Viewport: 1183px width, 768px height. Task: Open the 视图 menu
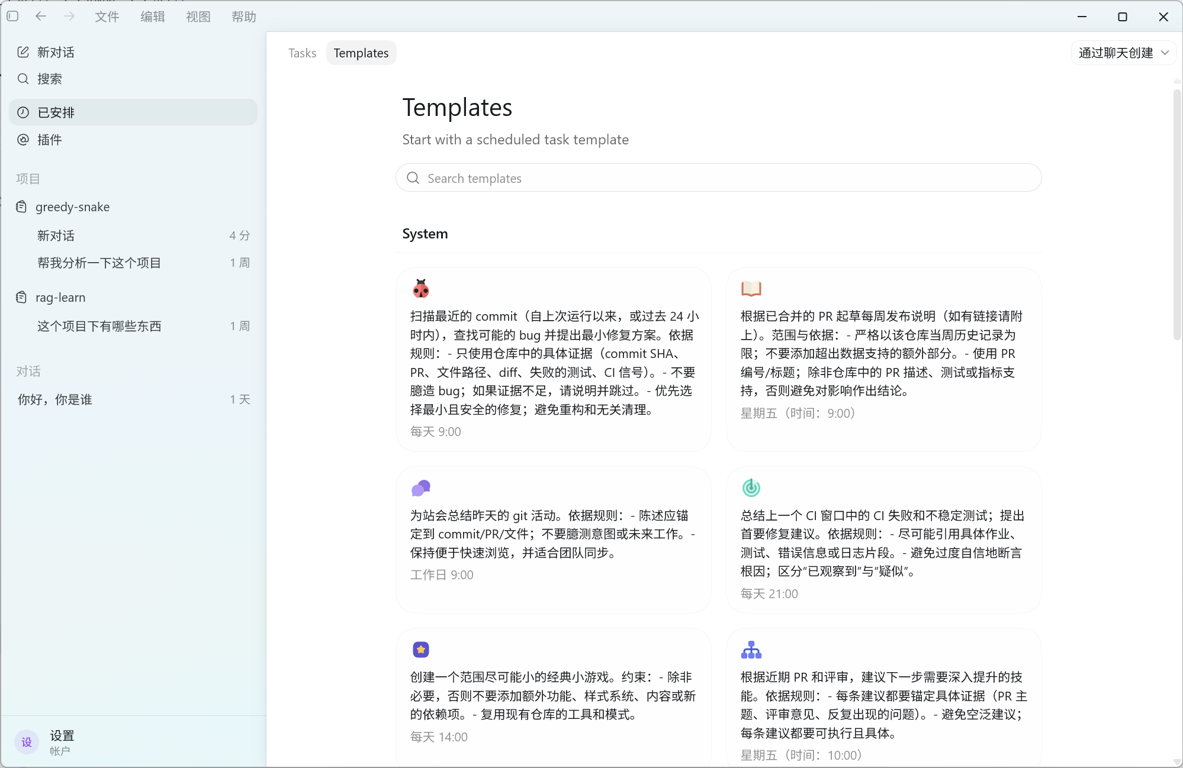[x=198, y=17]
